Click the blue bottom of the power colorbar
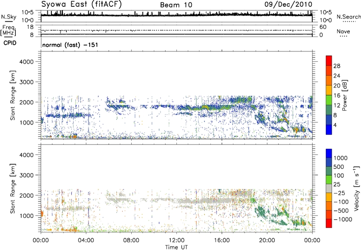361x250 pixels. pos(329,130)
